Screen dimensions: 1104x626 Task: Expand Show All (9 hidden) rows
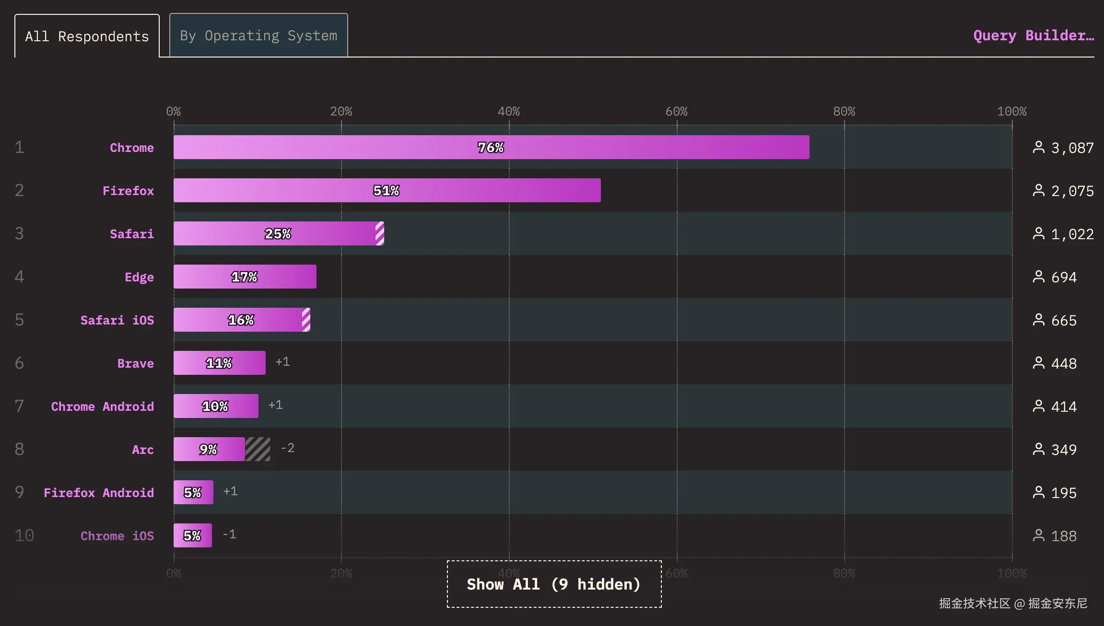tap(554, 584)
